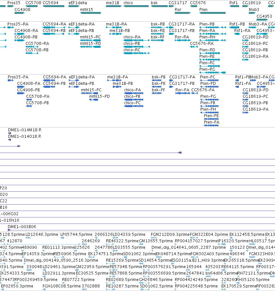Click the DME1-003B06 BAC label
275x291 pixels.
click(22, 227)
